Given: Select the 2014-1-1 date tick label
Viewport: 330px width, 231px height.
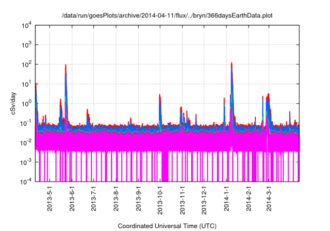Looking at the screenshot, I should pyautogui.click(x=226, y=199).
